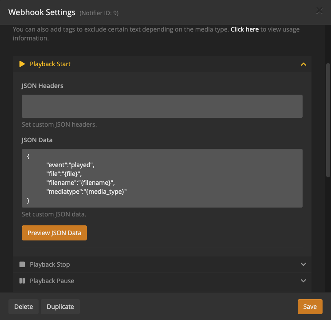Open the "Click here" usage information link
This screenshot has width=331, height=320.
(x=244, y=29)
